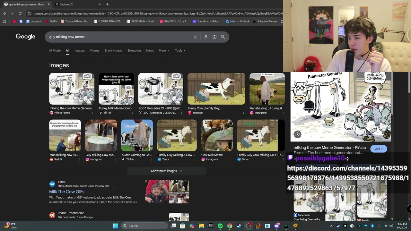Clear the search box with X
This screenshot has height=231, width=411.
[x=195, y=37]
